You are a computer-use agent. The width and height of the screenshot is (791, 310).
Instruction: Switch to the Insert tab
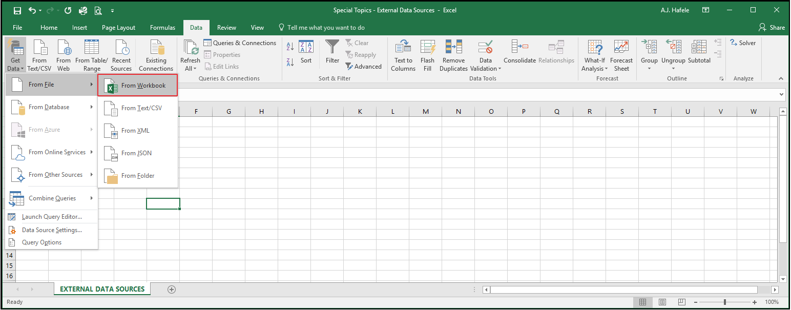pyautogui.click(x=79, y=28)
